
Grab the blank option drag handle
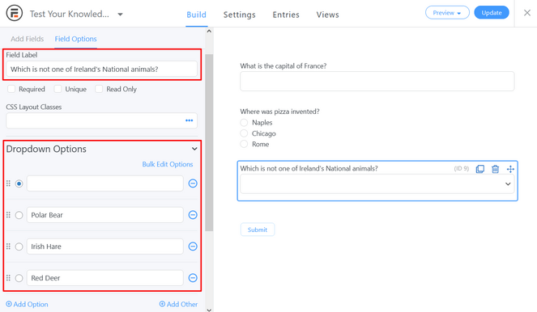click(x=8, y=183)
